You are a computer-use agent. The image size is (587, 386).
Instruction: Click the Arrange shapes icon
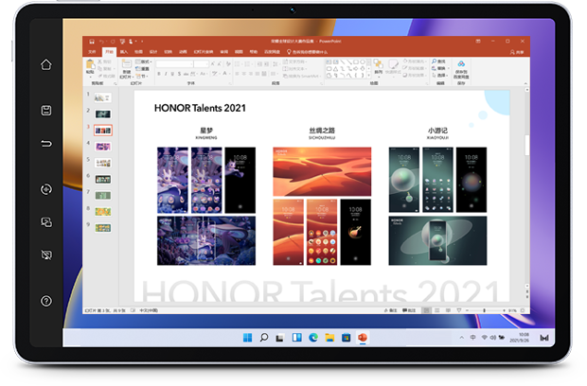378,64
